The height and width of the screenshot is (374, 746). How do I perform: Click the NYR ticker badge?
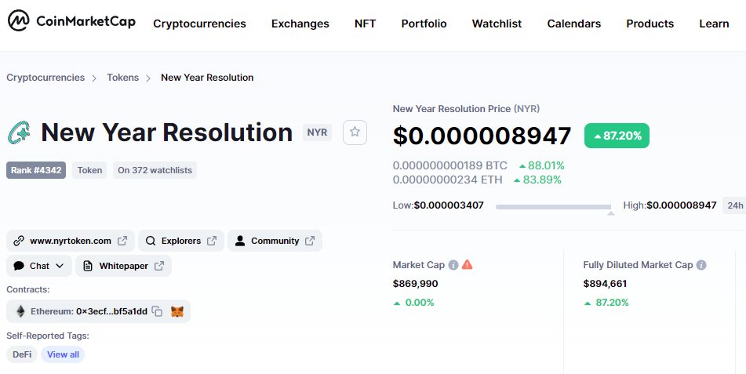click(317, 133)
